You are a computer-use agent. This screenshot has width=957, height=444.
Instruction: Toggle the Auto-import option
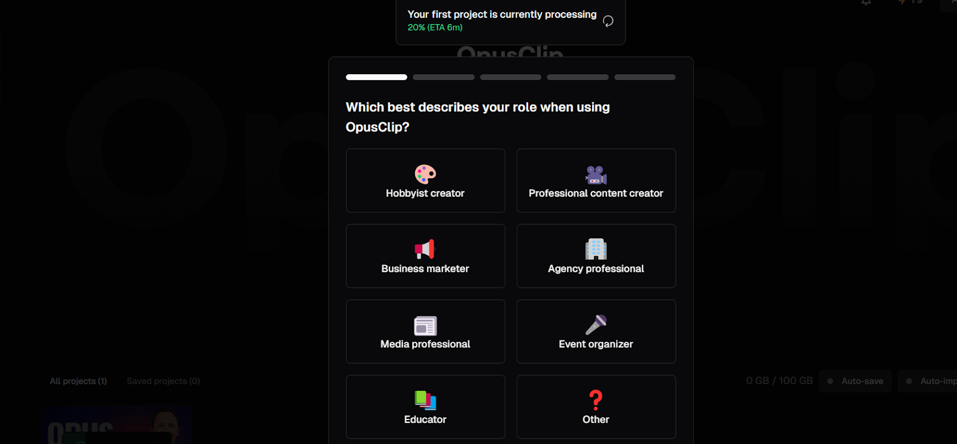pyautogui.click(x=928, y=381)
